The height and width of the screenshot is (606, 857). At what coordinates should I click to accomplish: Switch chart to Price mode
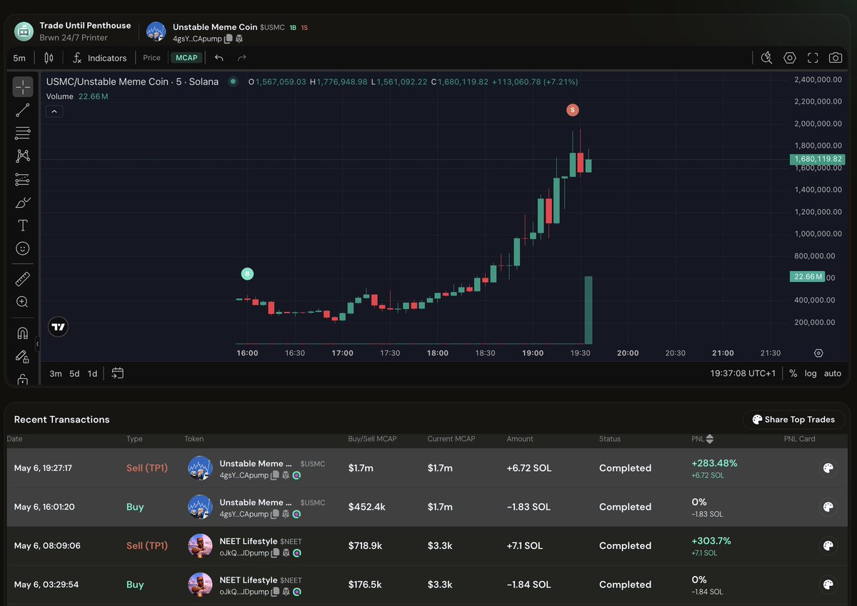pos(151,58)
